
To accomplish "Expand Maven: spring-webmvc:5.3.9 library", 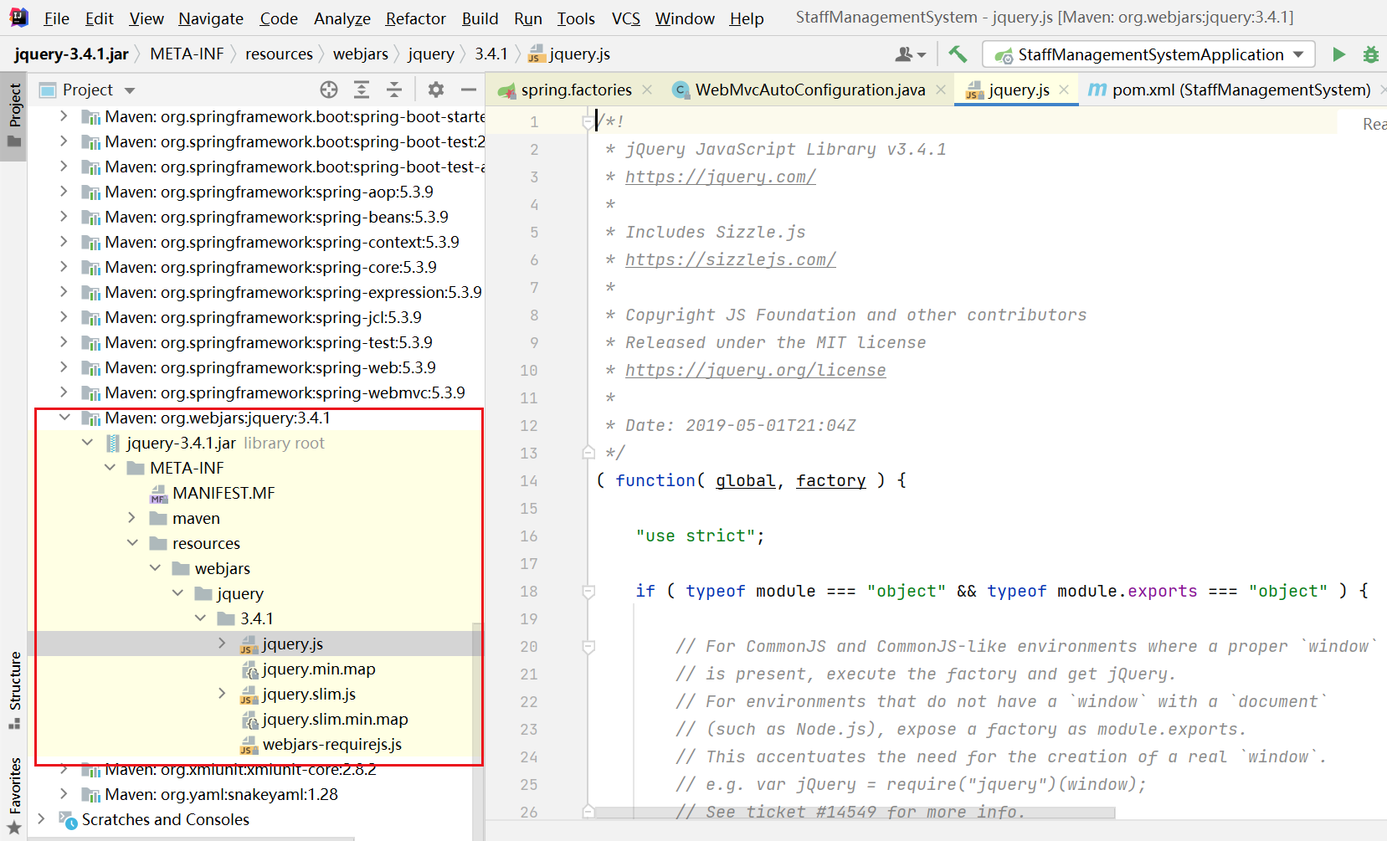I will pos(64,392).
